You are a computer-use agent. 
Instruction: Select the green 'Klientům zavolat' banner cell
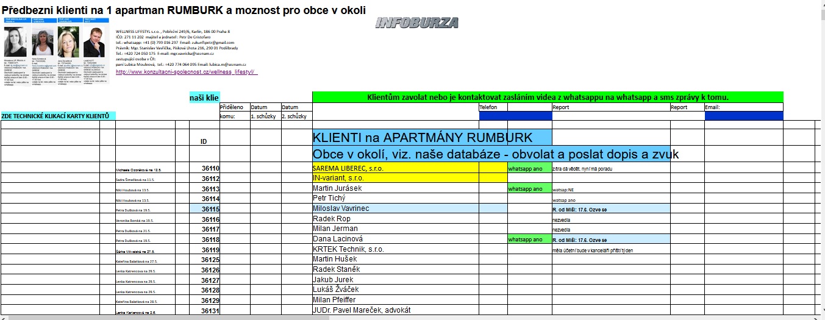548,97
